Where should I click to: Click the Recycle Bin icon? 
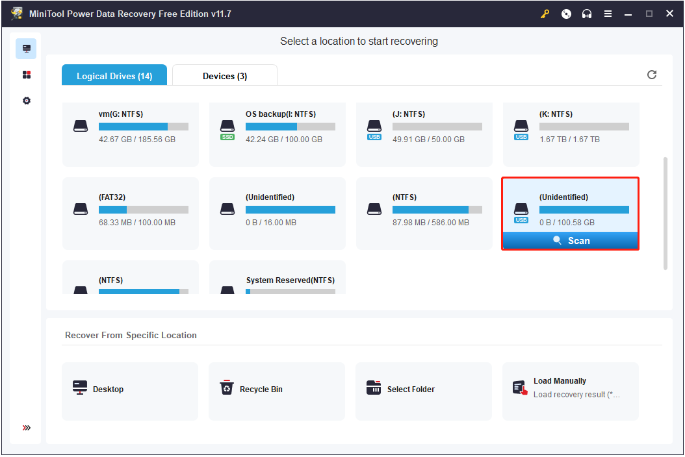[x=226, y=387]
